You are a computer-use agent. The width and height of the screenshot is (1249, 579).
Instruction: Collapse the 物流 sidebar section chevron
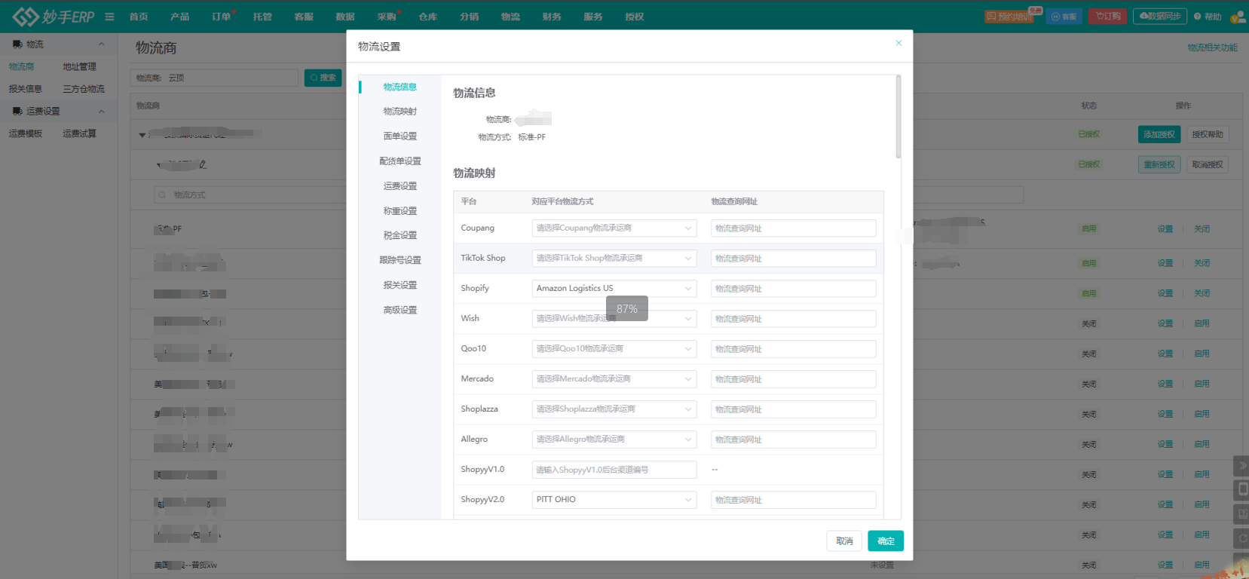point(102,44)
